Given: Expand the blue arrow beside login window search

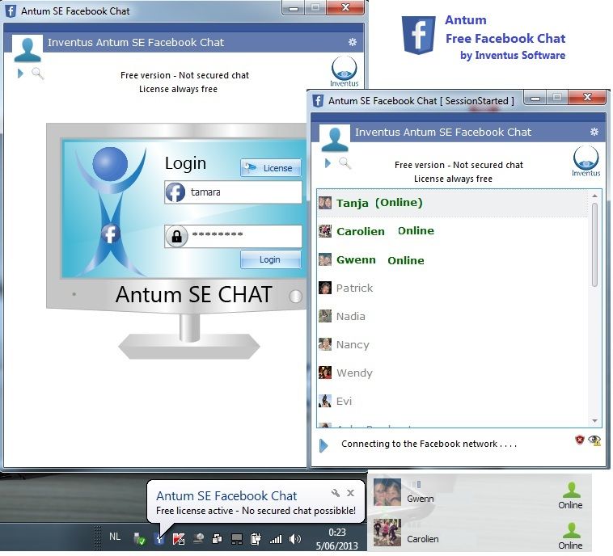Looking at the screenshot, I should pyautogui.click(x=20, y=73).
